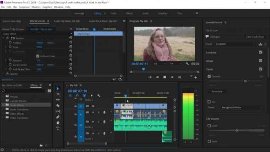The width and height of the screenshot is (270, 152).
Task: Open Program Monitor settings wrench
Action: pyautogui.click(x=187, y=64)
